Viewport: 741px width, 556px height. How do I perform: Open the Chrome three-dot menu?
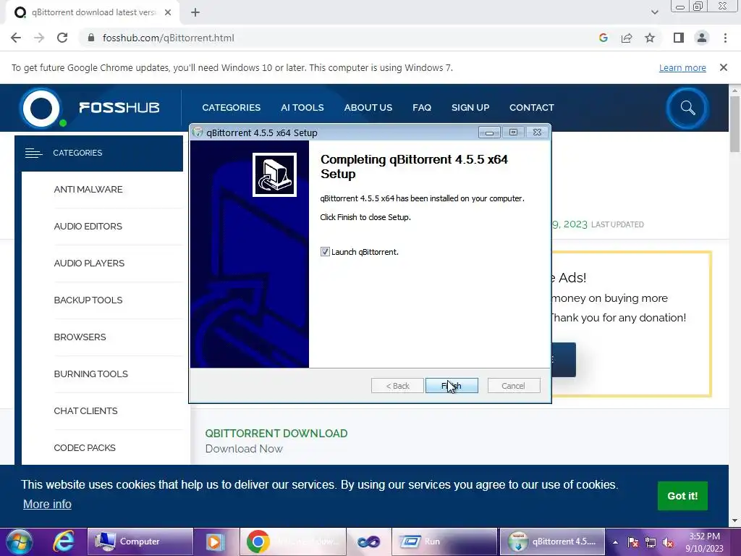725,38
